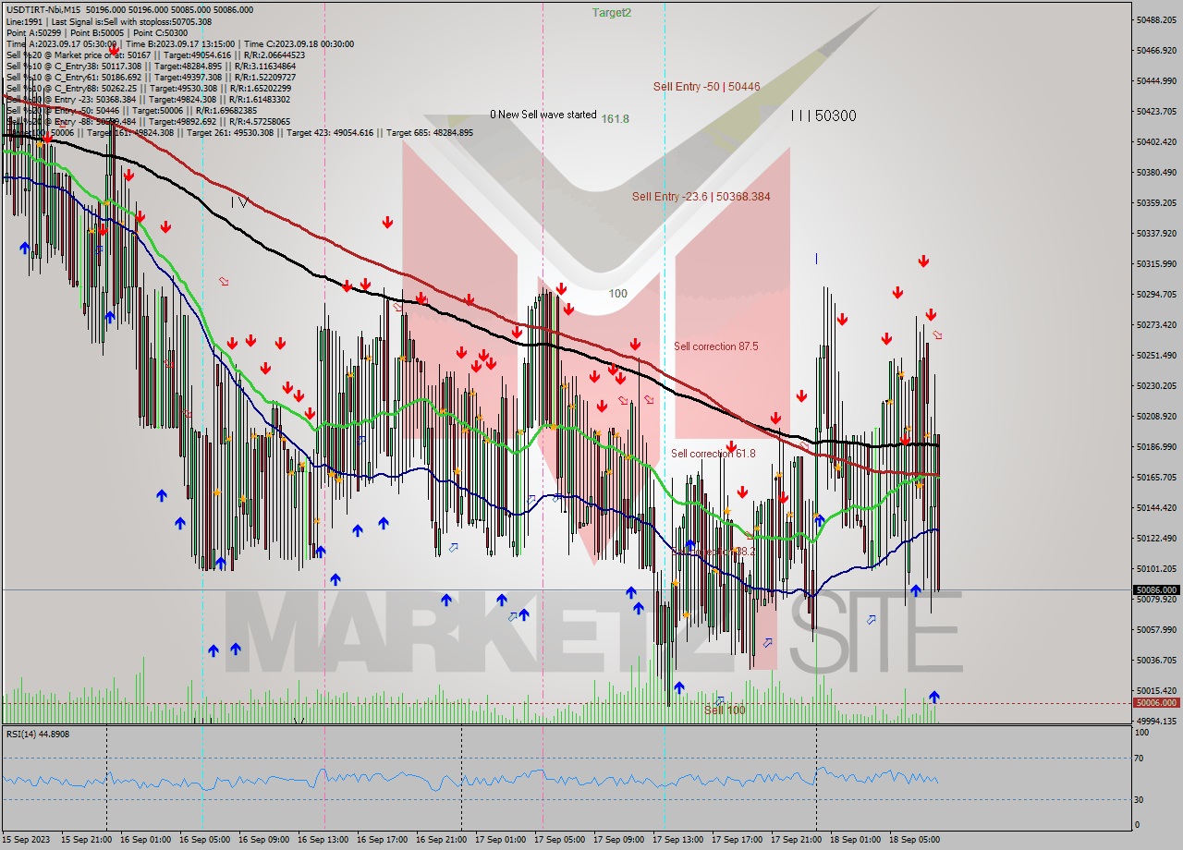This screenshot has height=850, width=1183.
Task: Select the 'Sell Entry -50 | 50446' label
Action: point(707,86)
